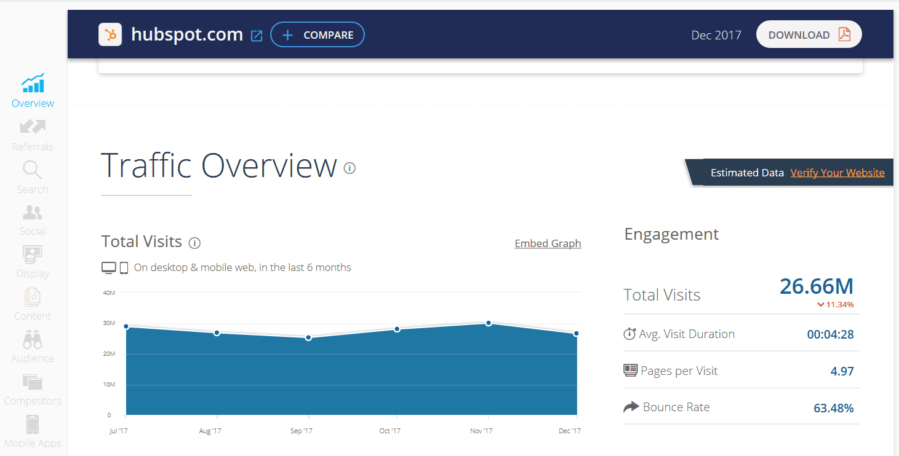Click the clock icon beside Avg. Visit Duration

[629, 333]
